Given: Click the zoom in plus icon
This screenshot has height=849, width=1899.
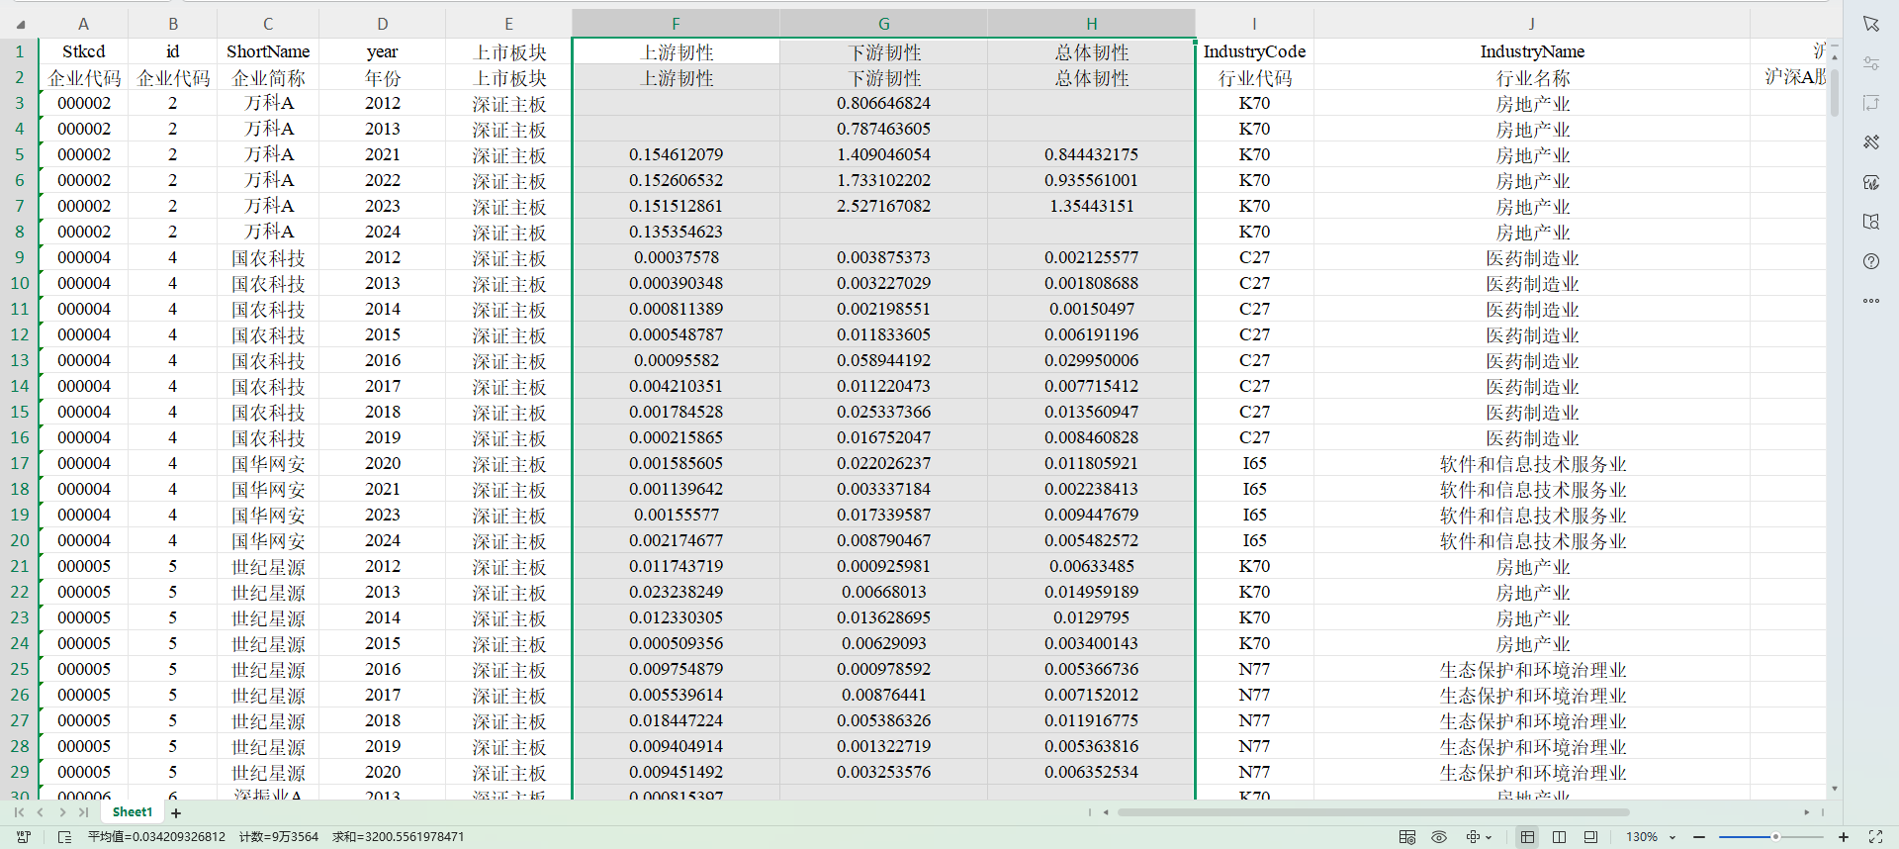Looking at the screenshot, I should 1844,837.
